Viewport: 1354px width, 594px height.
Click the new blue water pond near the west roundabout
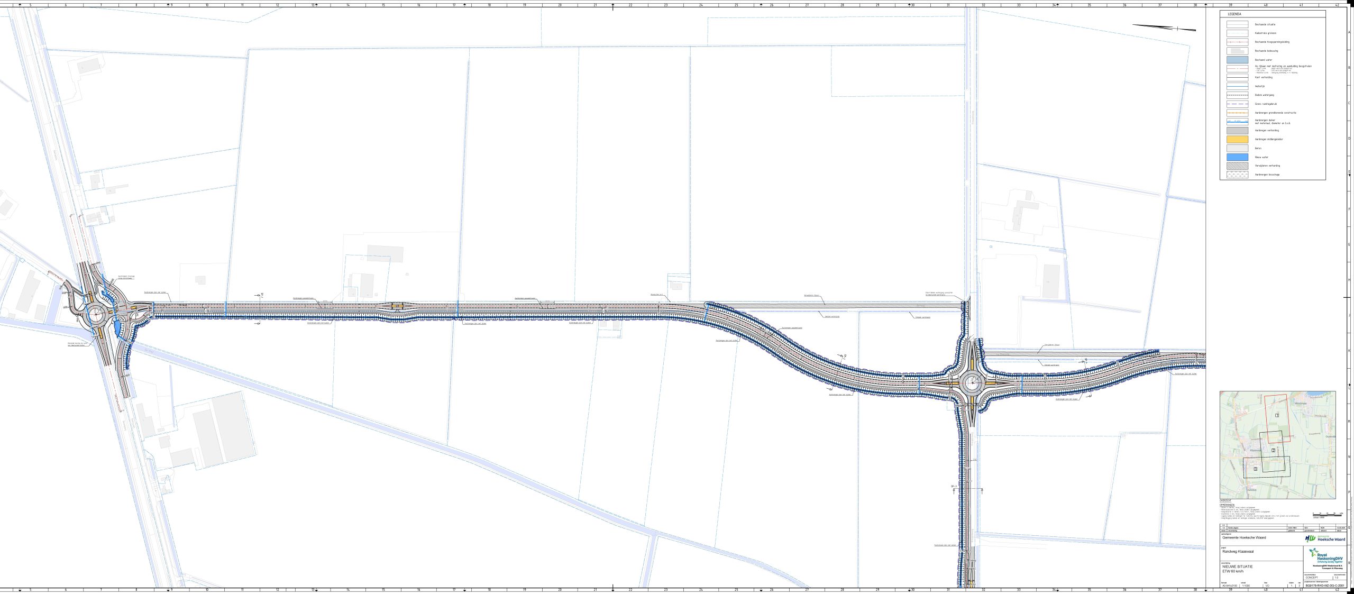(117, 328)
